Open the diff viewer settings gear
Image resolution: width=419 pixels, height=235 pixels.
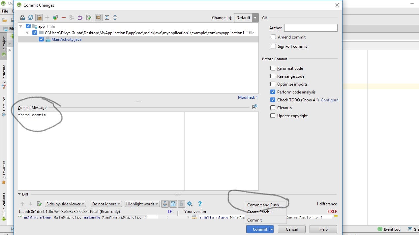(189, 204)
